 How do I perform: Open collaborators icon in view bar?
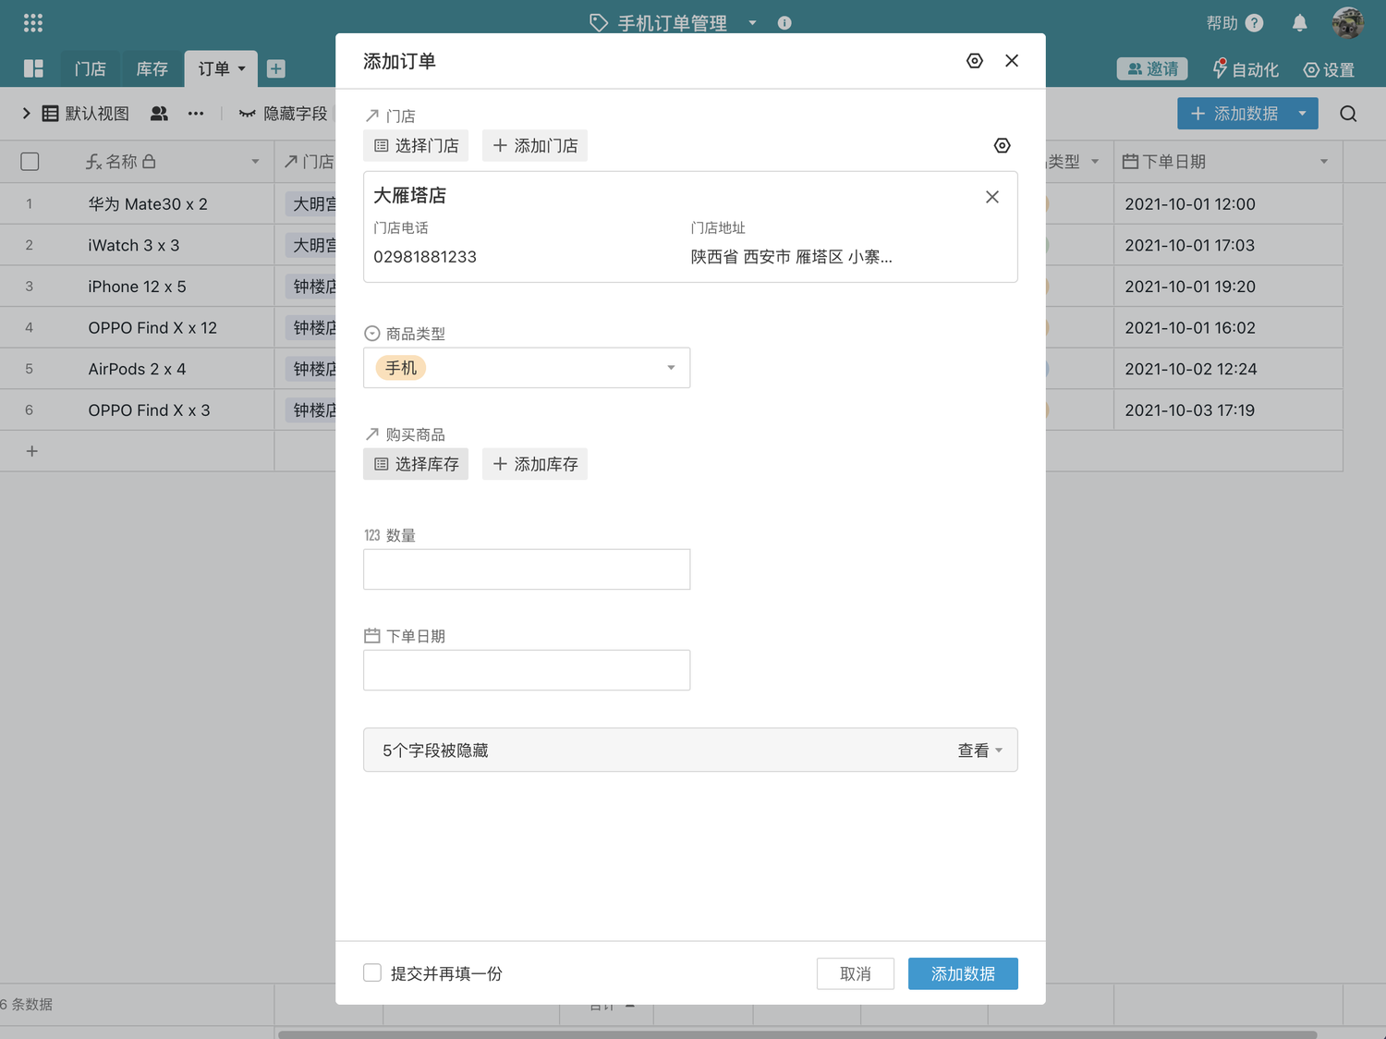[x=159, y=114]
